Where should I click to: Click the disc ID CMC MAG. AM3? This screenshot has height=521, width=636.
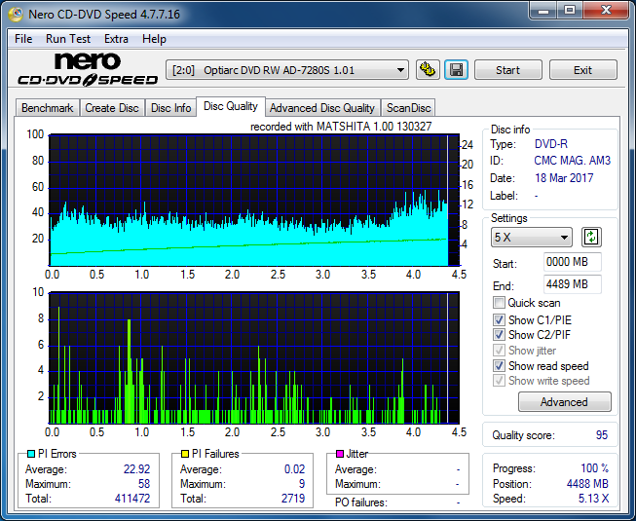coord(572,161)
